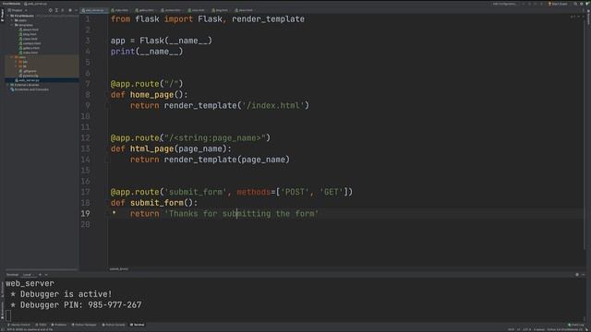This screenshot has height=332, width=591.
Task: Open the Python Console tool window
Action: click(114, 325)
